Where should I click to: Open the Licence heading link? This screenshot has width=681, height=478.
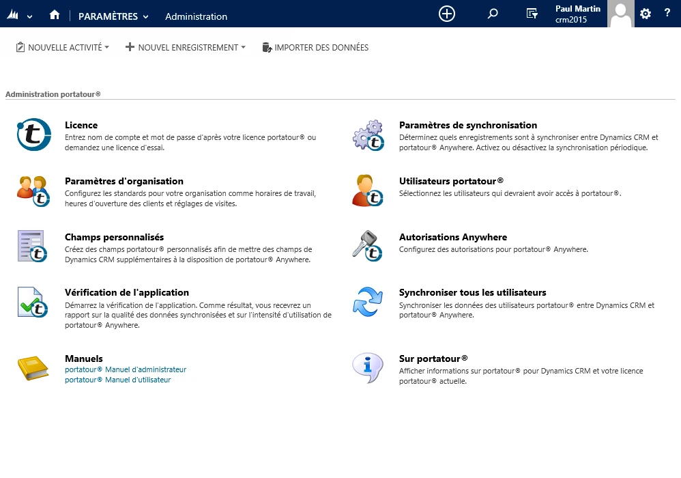coord(81,125)
